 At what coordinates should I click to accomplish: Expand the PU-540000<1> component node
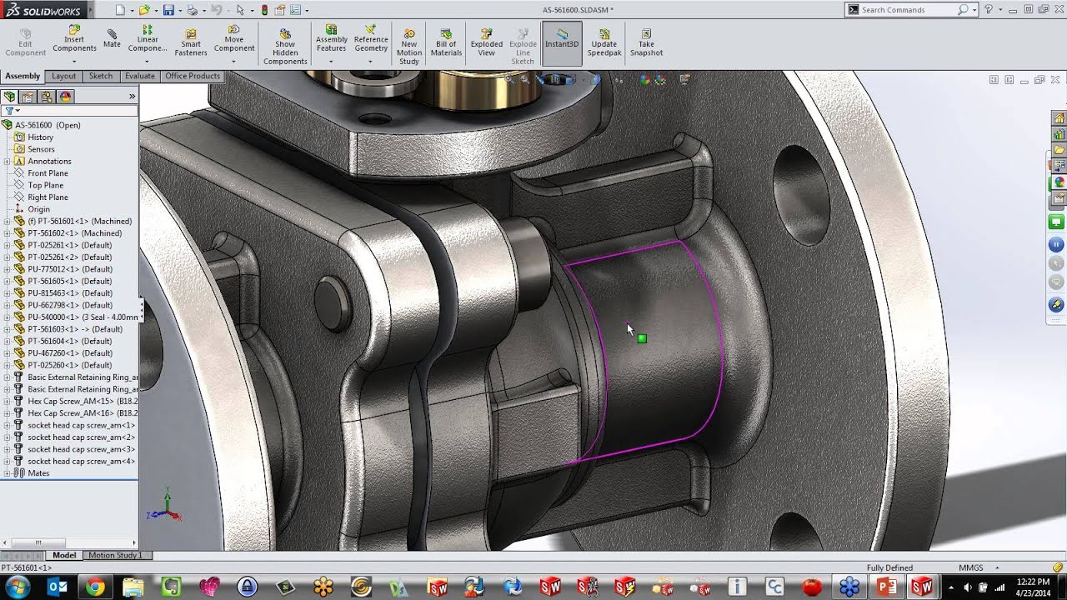click(x=7, y=317)
